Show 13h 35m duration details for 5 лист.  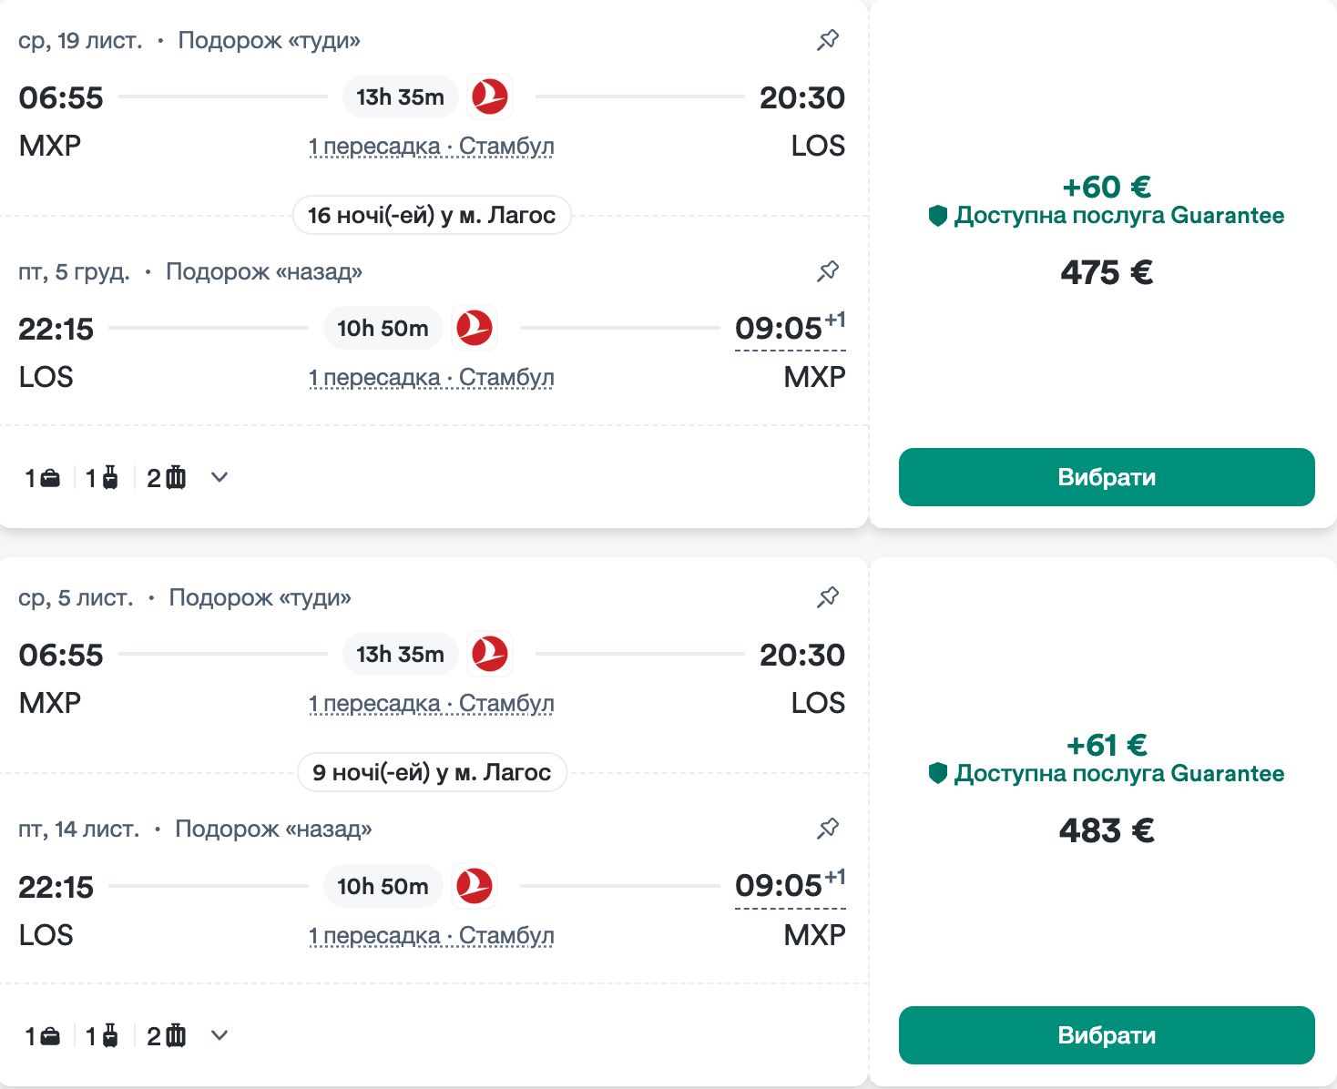click(400, 654)
